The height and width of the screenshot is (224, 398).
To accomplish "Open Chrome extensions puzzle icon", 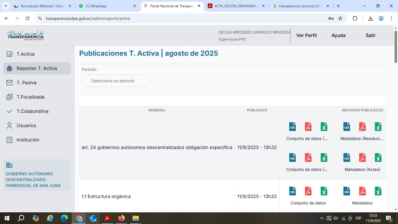I will tap(355, 18).
